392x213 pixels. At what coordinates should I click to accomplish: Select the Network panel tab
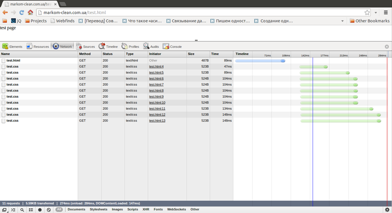[x=62, y=46]
